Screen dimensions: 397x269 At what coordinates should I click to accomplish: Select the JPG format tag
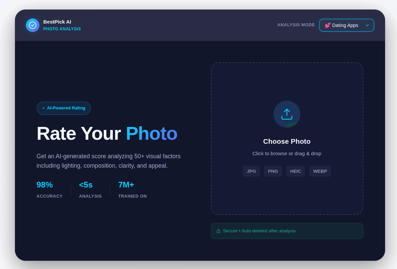point(251,171)
